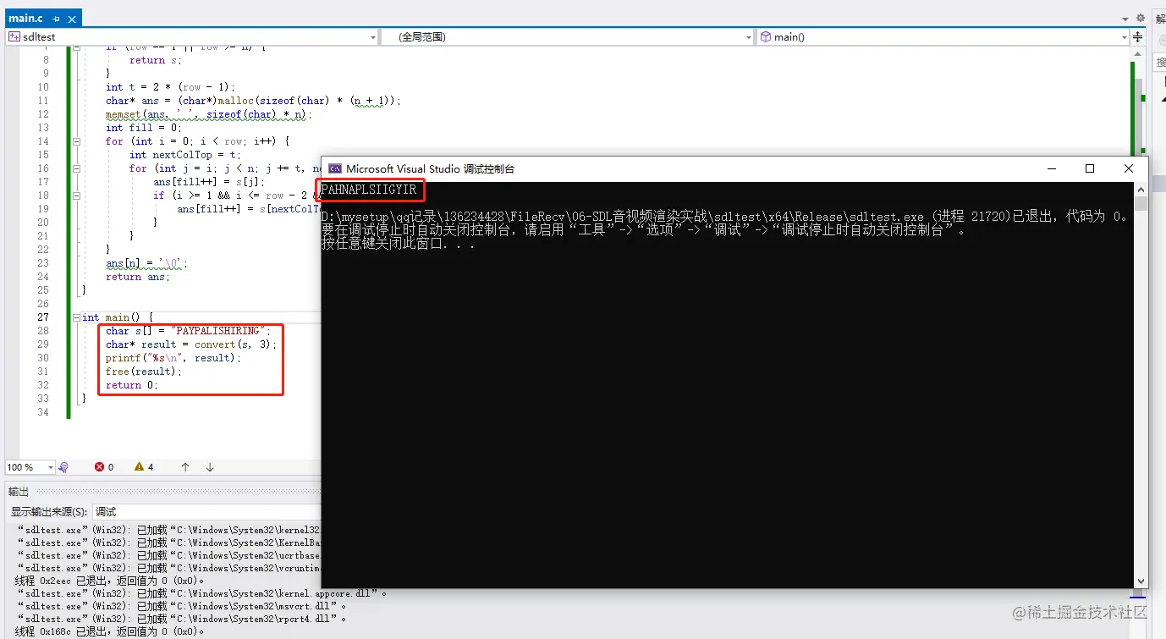
Task: Click the 按任意键关闭此窗口 console line
Action: pos(398,244)
